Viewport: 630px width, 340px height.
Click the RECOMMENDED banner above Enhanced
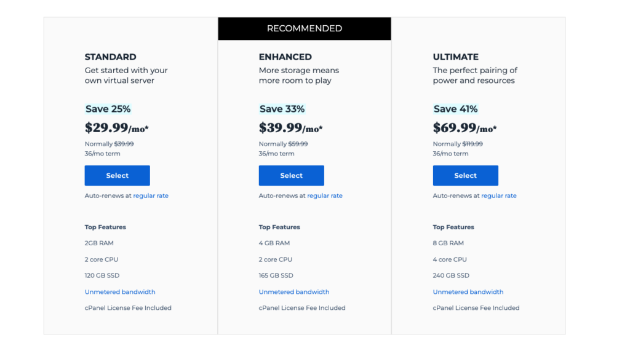click(305, 28)
